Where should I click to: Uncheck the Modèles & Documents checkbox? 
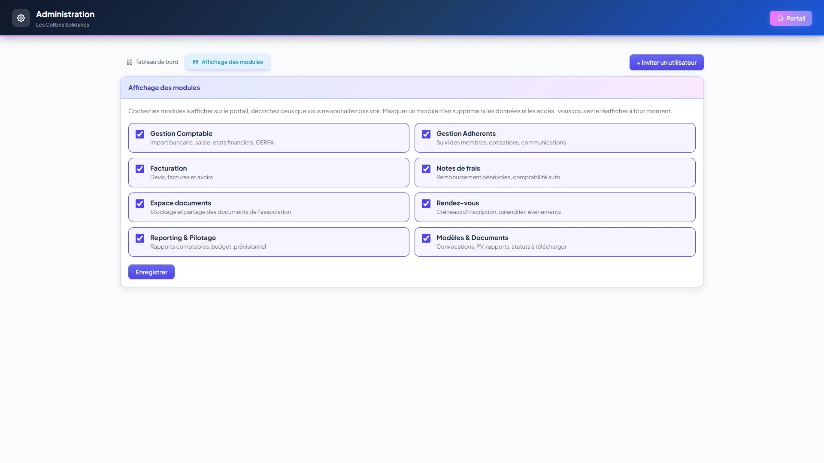coord(426,238)
